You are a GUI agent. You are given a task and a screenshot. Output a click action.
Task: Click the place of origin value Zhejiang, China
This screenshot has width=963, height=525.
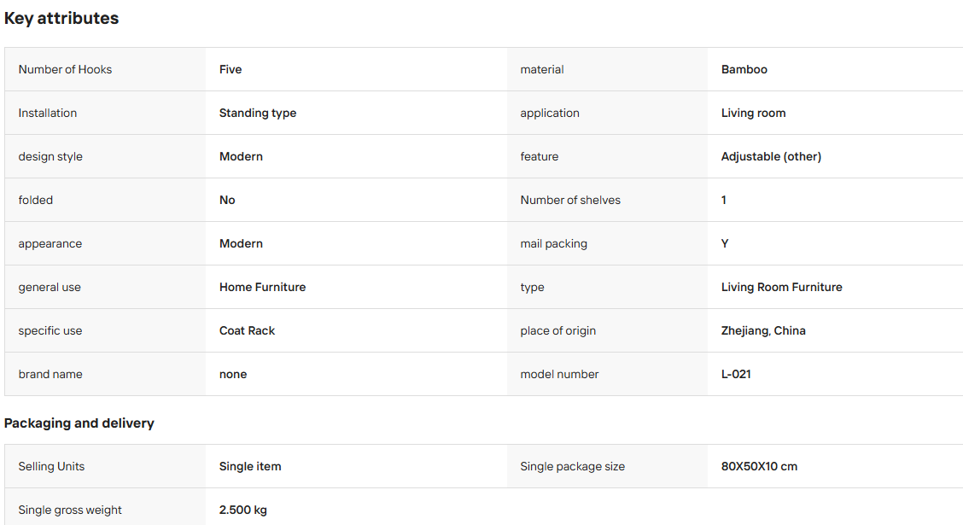click(x=762, y=331)
